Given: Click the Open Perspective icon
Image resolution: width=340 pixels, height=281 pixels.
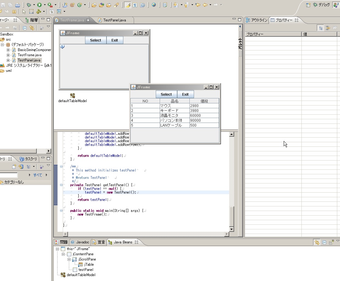Looking at the screenshot, I should [x=308, y=5].
